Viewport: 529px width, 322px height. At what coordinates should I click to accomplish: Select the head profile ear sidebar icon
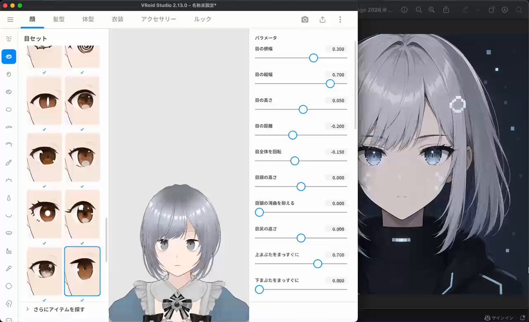[x=9, y=303]
